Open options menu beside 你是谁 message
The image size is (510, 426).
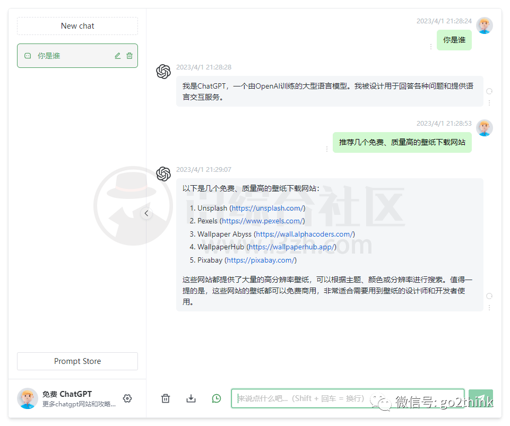pos(431,47)
